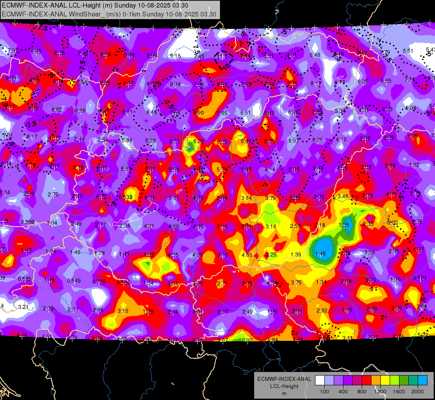Click the grid value '0.685'
Viewport: 435px width, 400px height.
pyautogui.click(x=25, y=279)
